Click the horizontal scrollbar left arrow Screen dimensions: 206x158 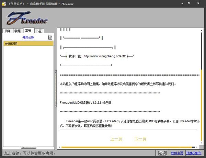pos(59,147)
